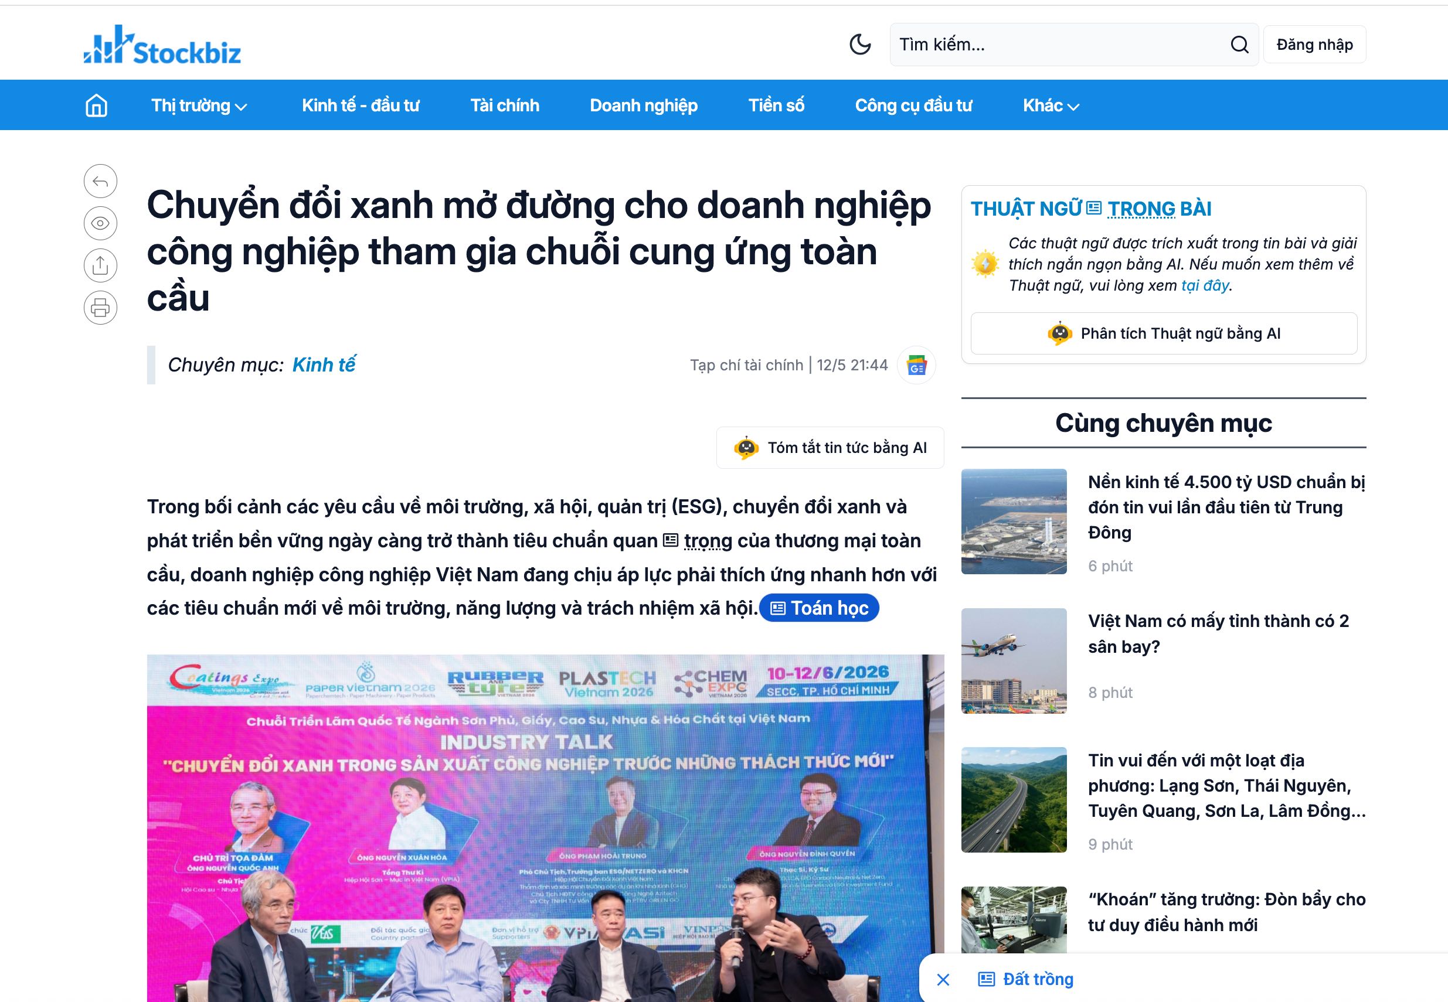Open the Kinh tế category link

click(324, 364)
